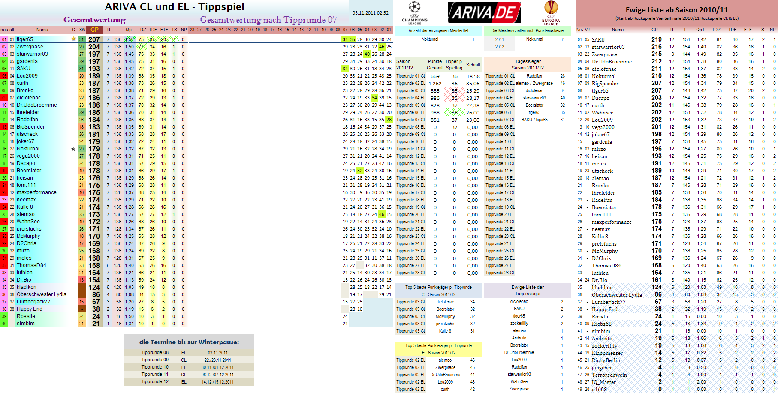The height and width of the screenshot is (393, 781).
Task: Click the 'Ewige Liste der Tagessieger' header
Action: pos(528,291)
